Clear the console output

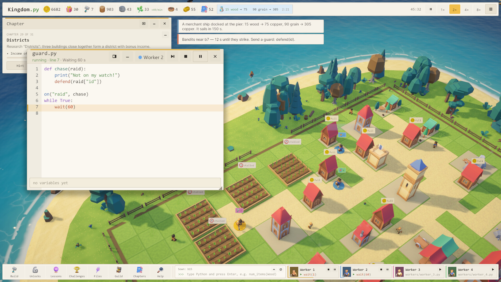281,269
